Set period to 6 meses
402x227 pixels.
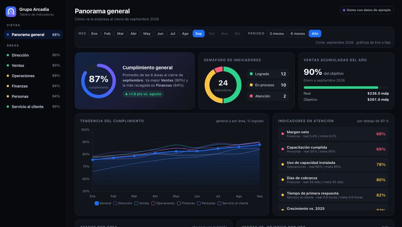pos(297,33)
